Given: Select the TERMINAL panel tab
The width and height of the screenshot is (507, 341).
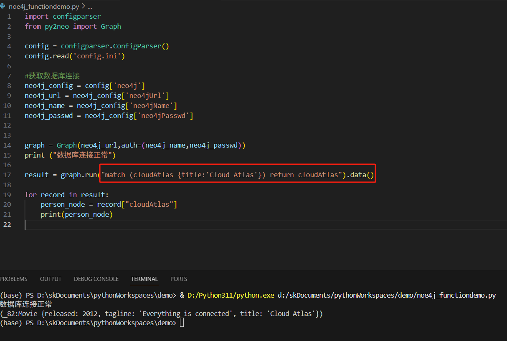Looking at the screenshot, I should 144,279.
